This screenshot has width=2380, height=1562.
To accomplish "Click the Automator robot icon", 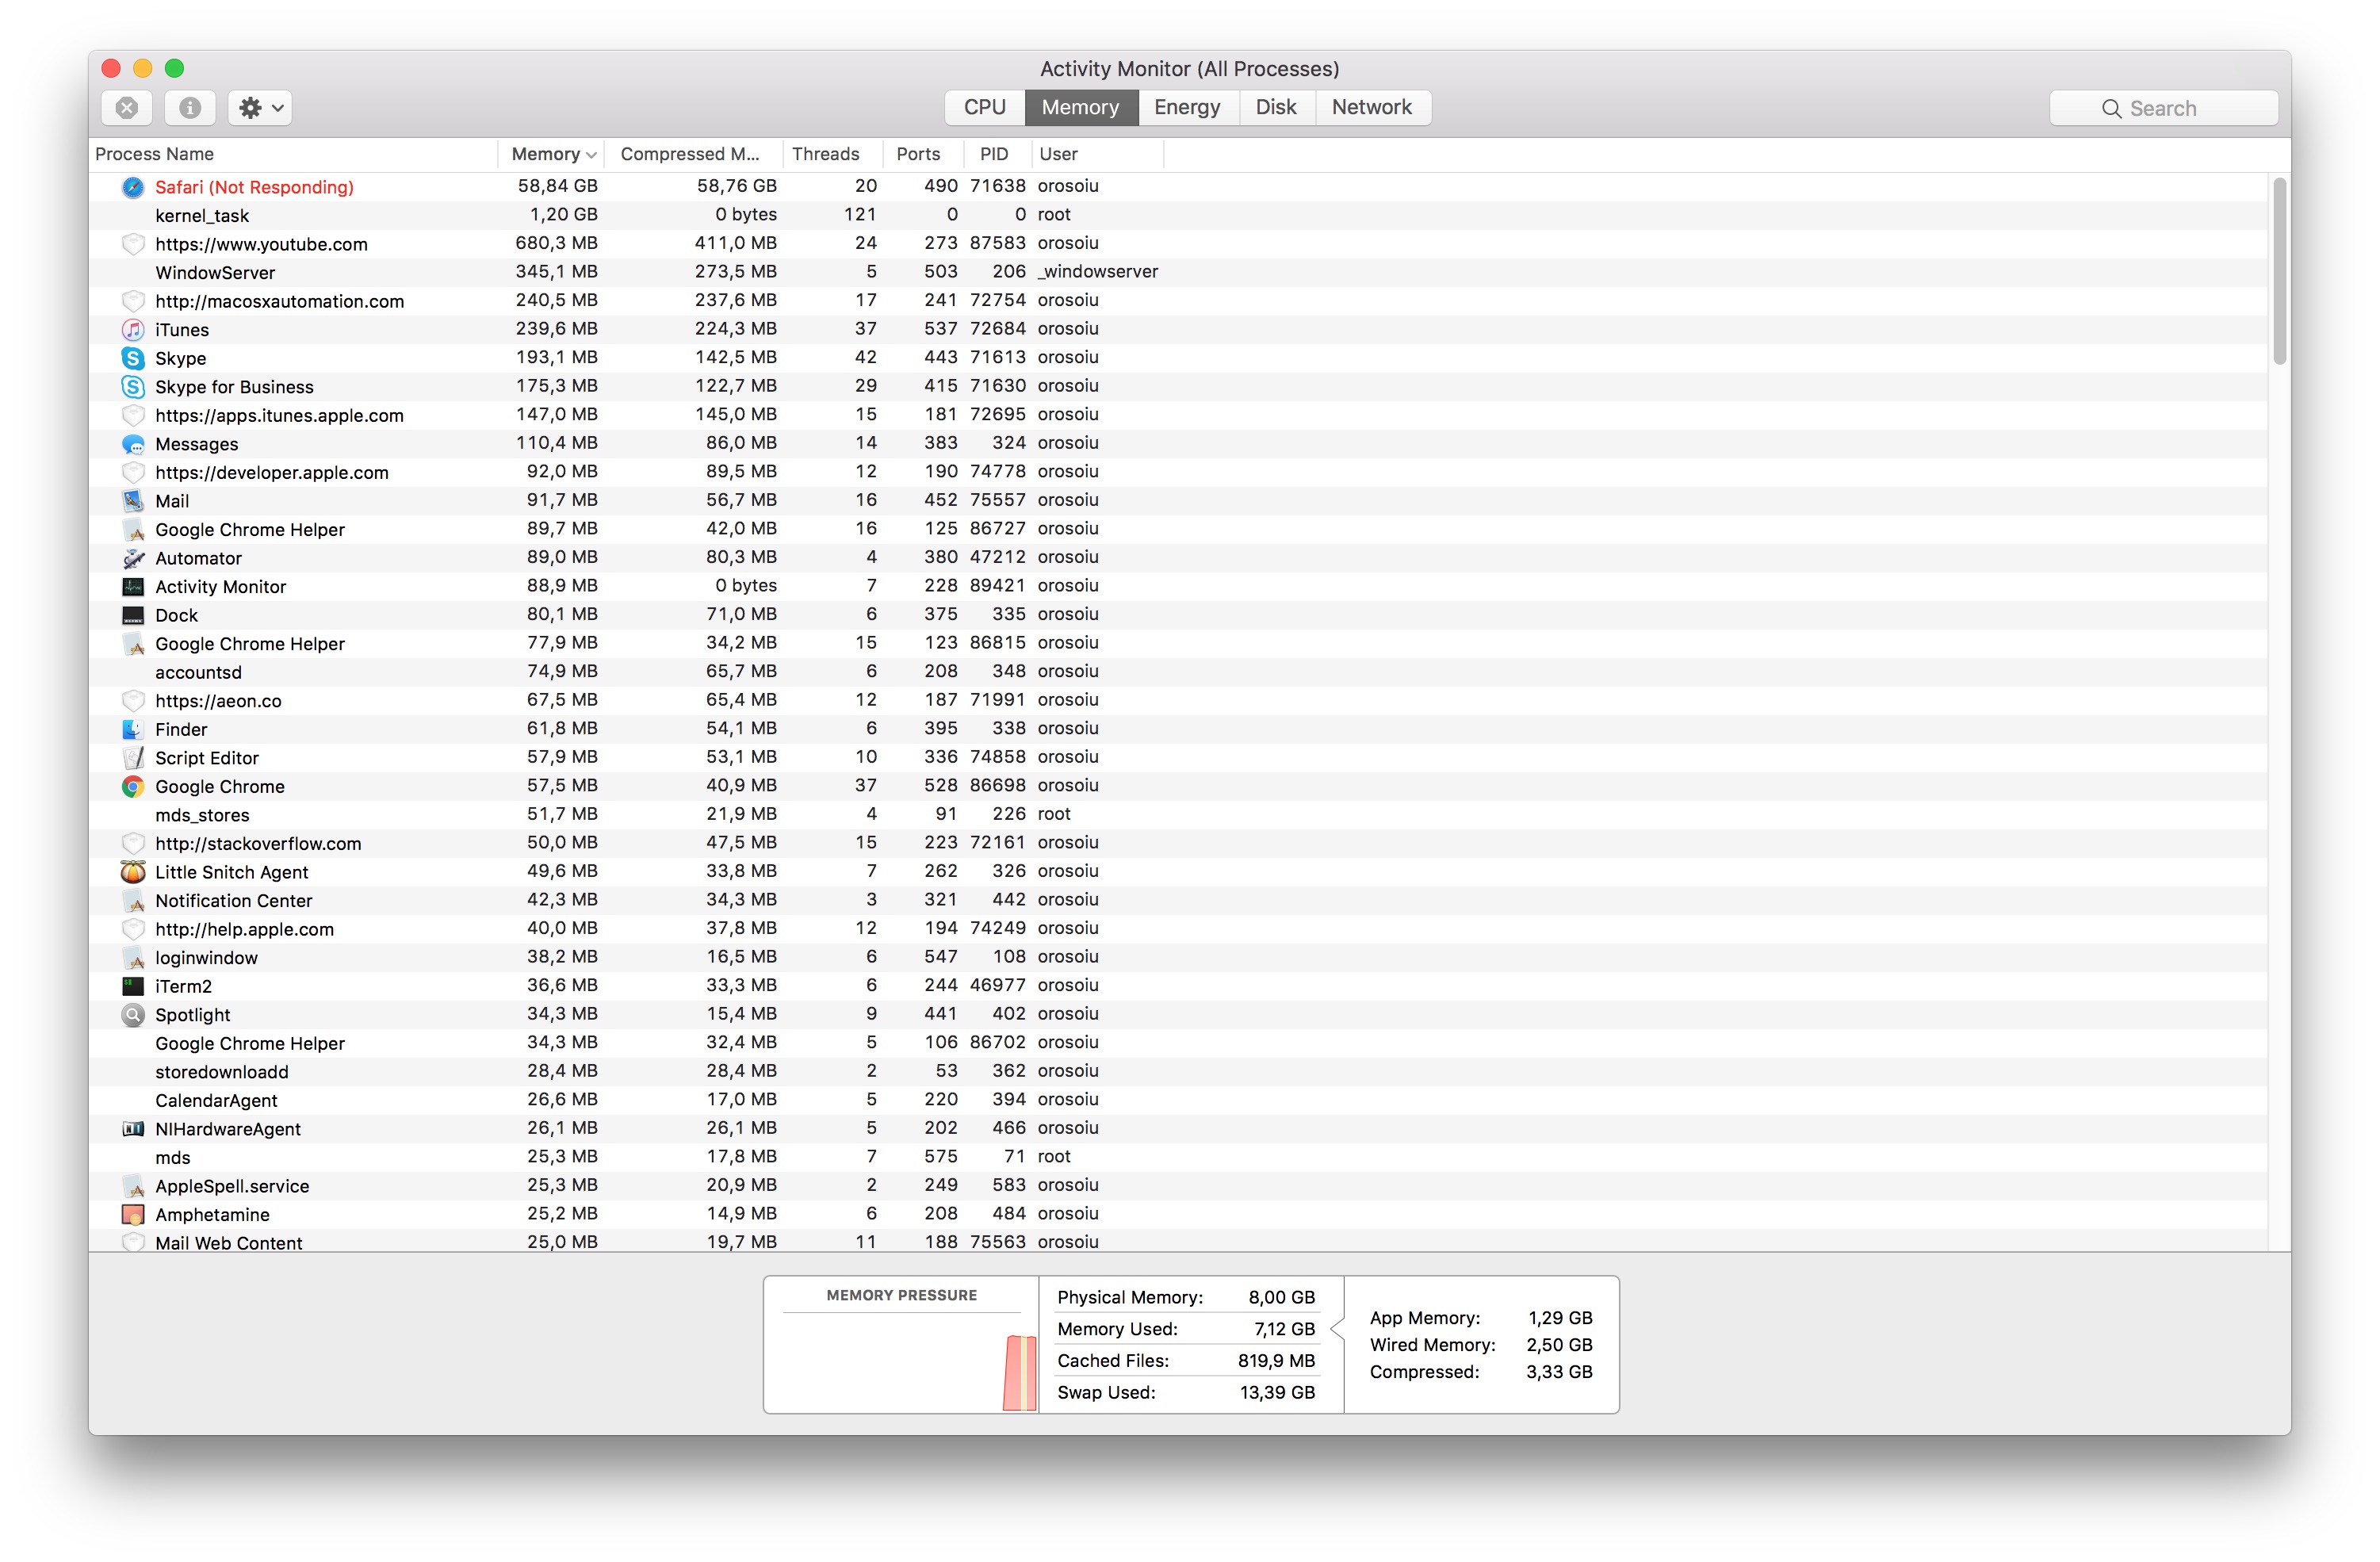I will pos(133,558).
